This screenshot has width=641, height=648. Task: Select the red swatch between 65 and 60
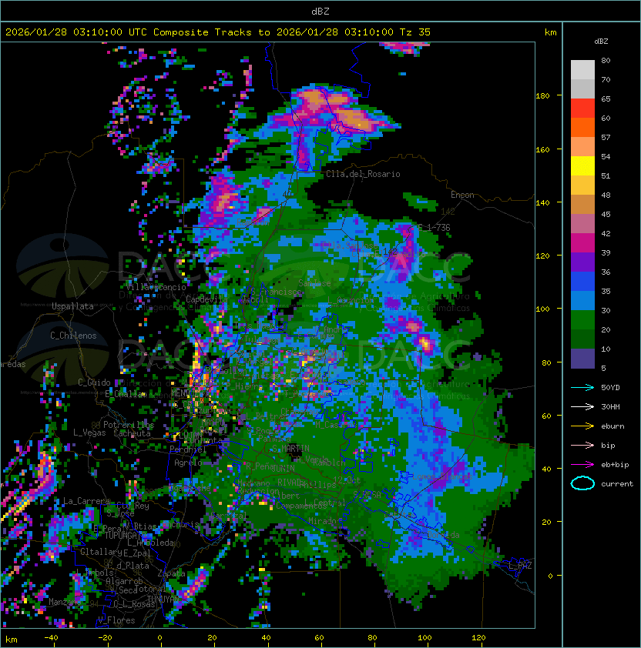pyautogui.click(x=582, y=109)
